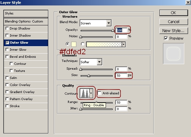Select the gradient glow radio button
Image resolution: width=191 pixels, height=137 pixels.
coord(83,44)
